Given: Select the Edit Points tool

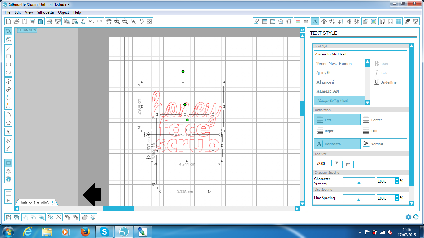Looking at the screenshot, I should coord(8,39).
